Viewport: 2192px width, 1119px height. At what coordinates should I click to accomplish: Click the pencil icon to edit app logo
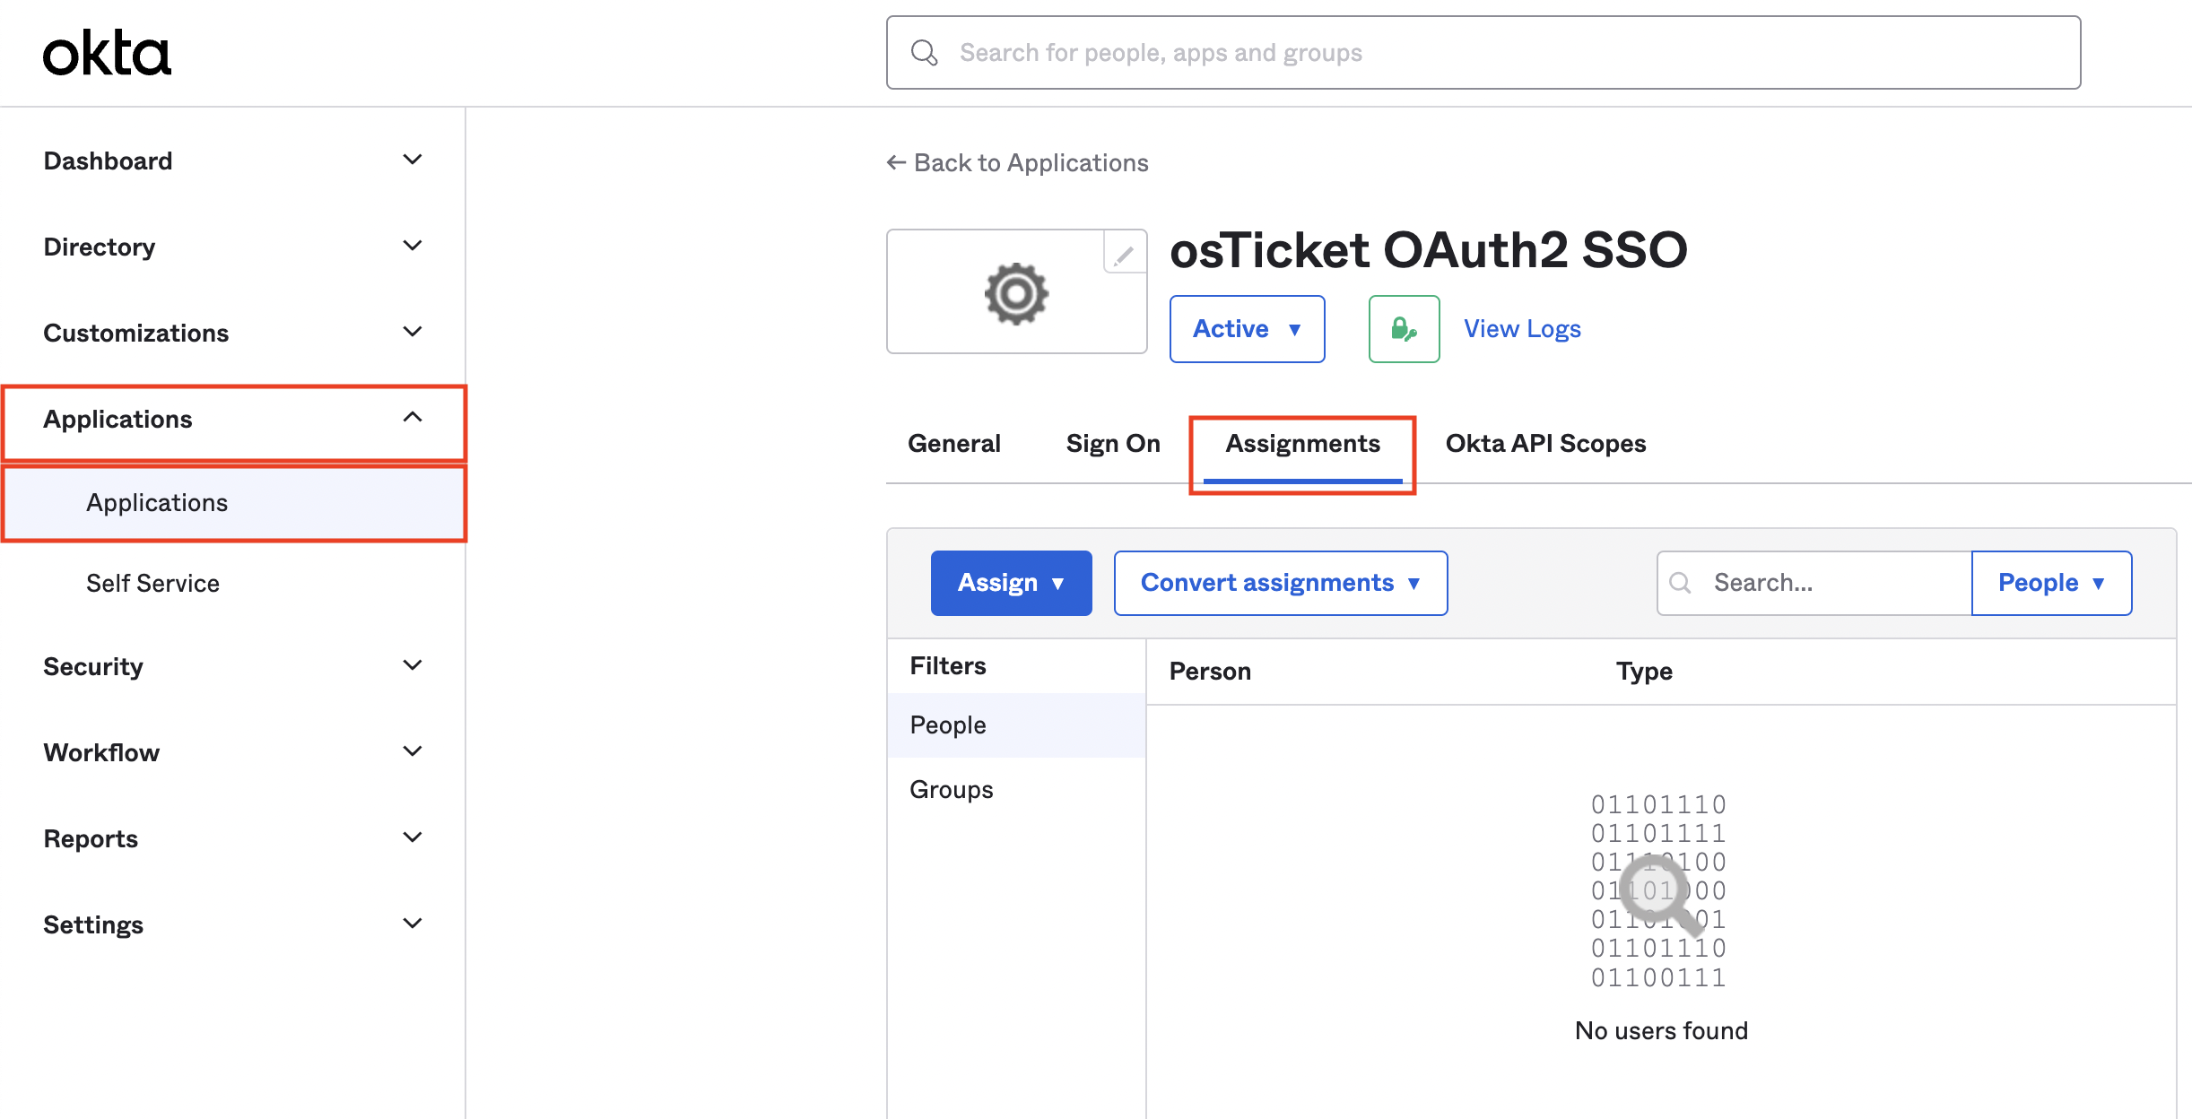1124,256
